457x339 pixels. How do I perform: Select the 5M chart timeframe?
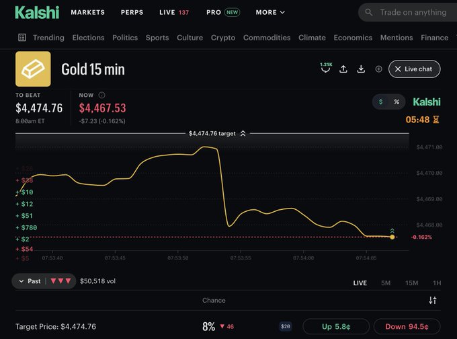click(386, 283)
